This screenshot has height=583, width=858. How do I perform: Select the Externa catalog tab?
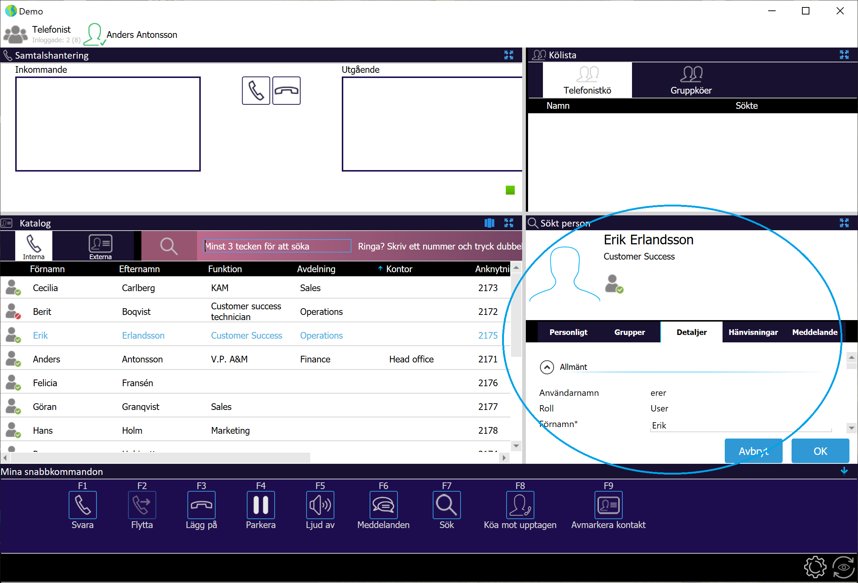(100, 246)
